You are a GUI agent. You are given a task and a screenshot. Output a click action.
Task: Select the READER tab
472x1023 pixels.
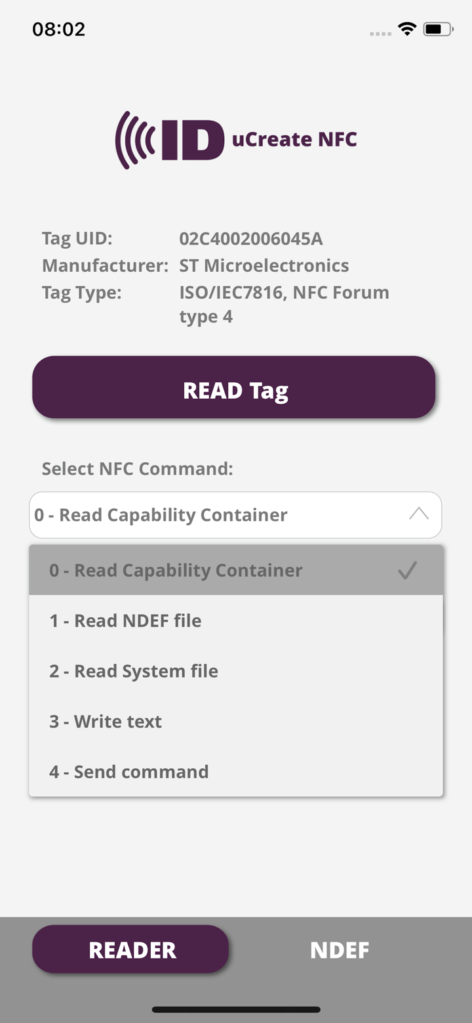point(131,949)
